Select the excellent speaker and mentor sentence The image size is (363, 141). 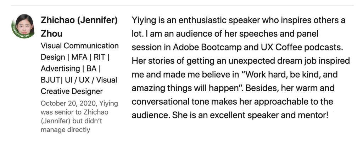click(250, 115)
